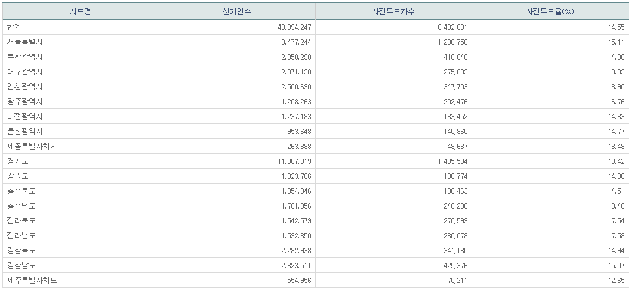This screenshot has width=631, height=289.
Task: Select the 사전투표자수 column header
Action: pyautogui.click(x=393, y=11)
